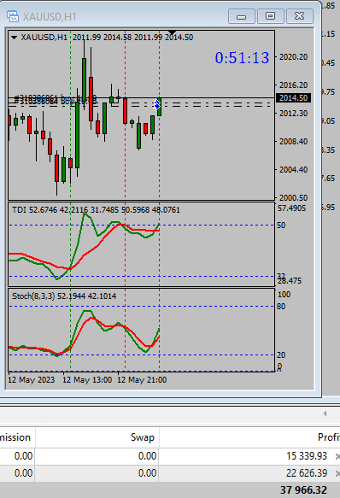
Task: Select the 37 966.32 total profit
Action: pyautogui.click(x=304, y=490)
